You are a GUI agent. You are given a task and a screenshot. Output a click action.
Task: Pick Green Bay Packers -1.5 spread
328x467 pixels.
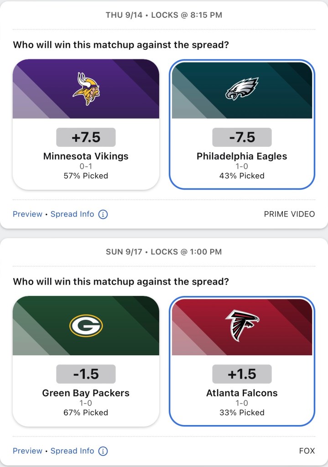[x=86, y=374]
